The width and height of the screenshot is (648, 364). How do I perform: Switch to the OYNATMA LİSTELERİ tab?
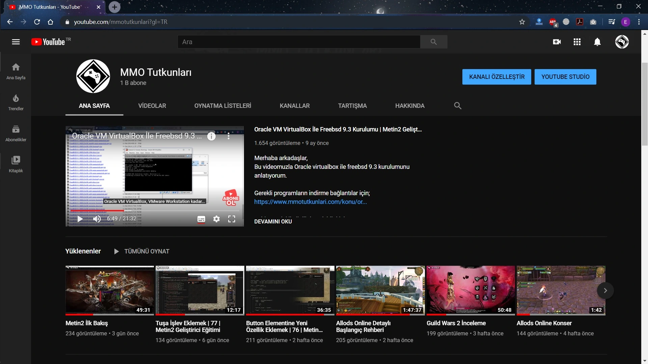(x=223, y=106)
